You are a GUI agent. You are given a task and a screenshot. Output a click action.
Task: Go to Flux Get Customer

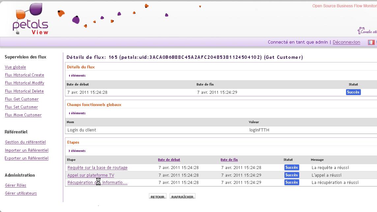[x=22, y=99]
